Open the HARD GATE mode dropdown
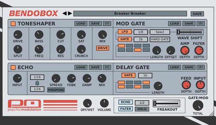216x125 pixels. pos(160,39)
